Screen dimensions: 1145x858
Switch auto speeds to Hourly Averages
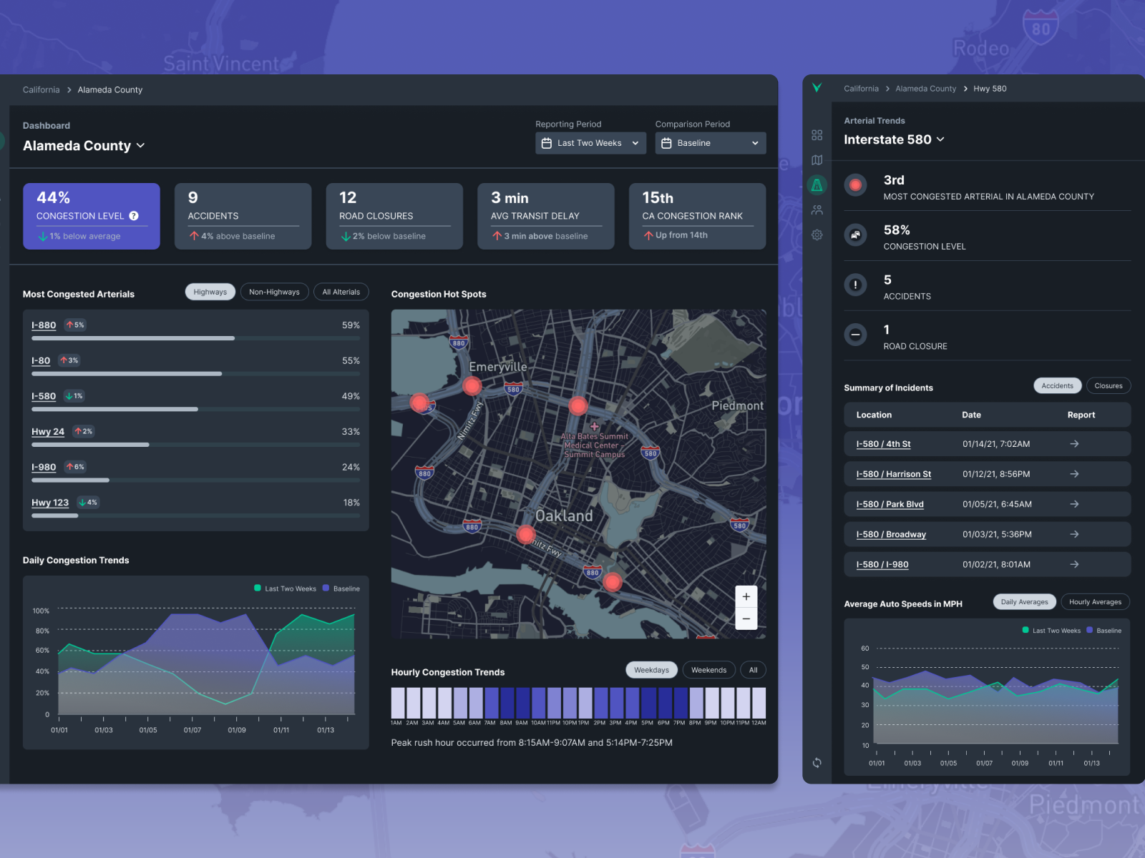pyautogui.click(x=1096, y=601)
